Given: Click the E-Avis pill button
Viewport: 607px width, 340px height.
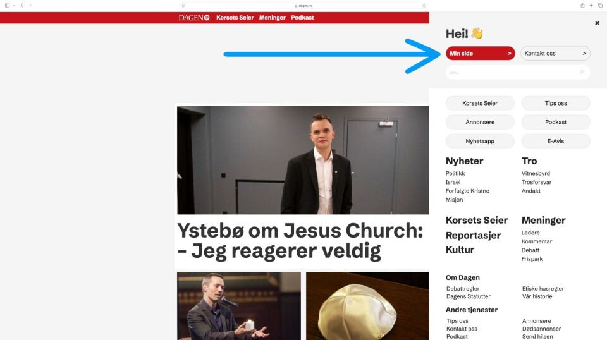Looking at the screenshot, I should (x=556, y=141).
